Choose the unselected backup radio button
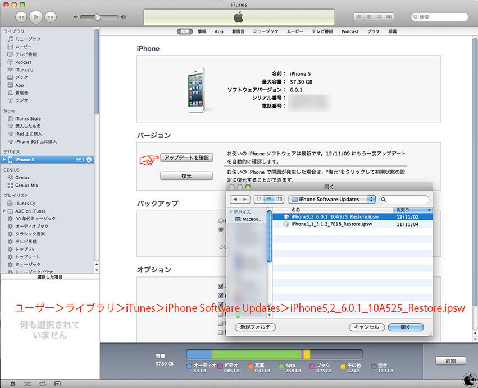 221,220
